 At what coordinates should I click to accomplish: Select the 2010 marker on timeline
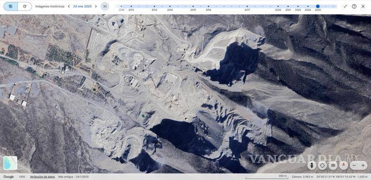pos(122,6)
